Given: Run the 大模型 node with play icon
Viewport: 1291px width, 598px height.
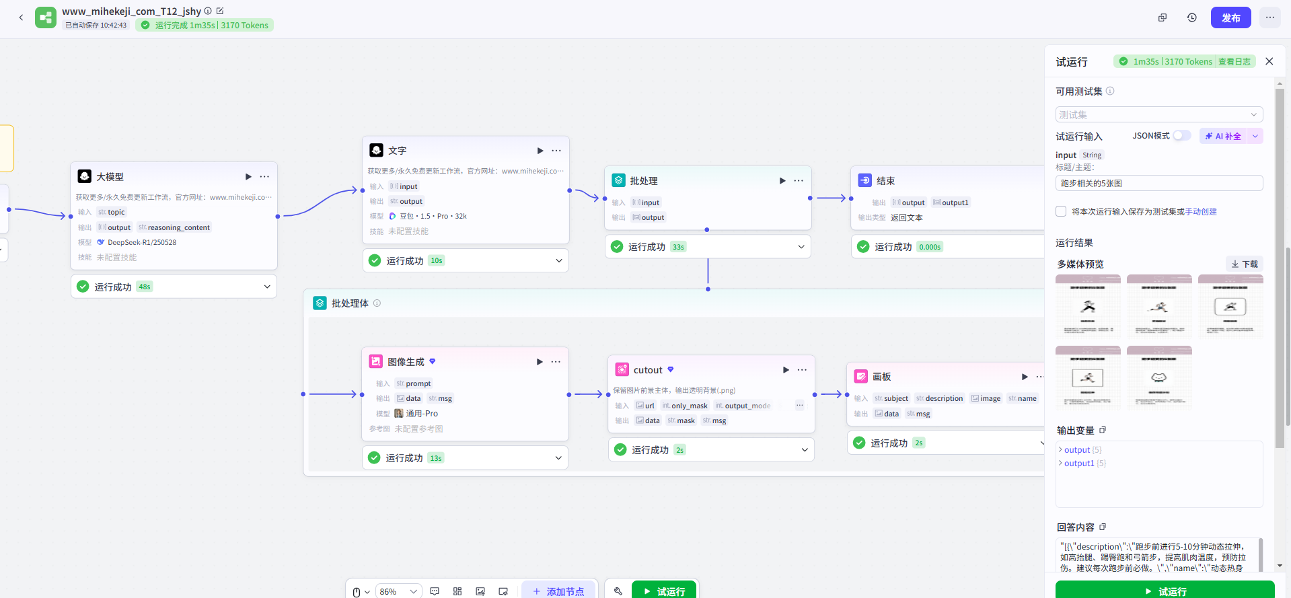Looking at the screenshot, I should pyautogui.click(x=248, y=177).
